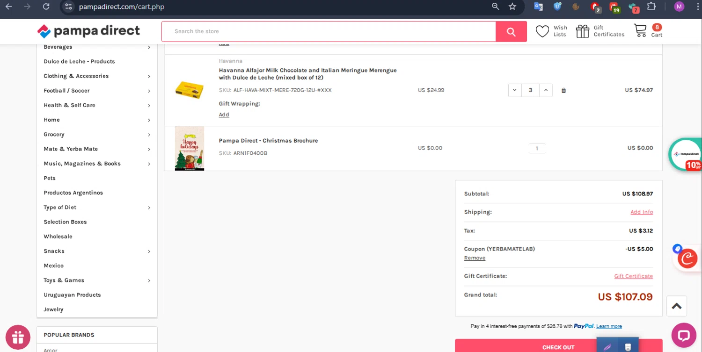Screen dimensions: 702x352
Task: Open the browser profile avatar M
Action: 679,7
